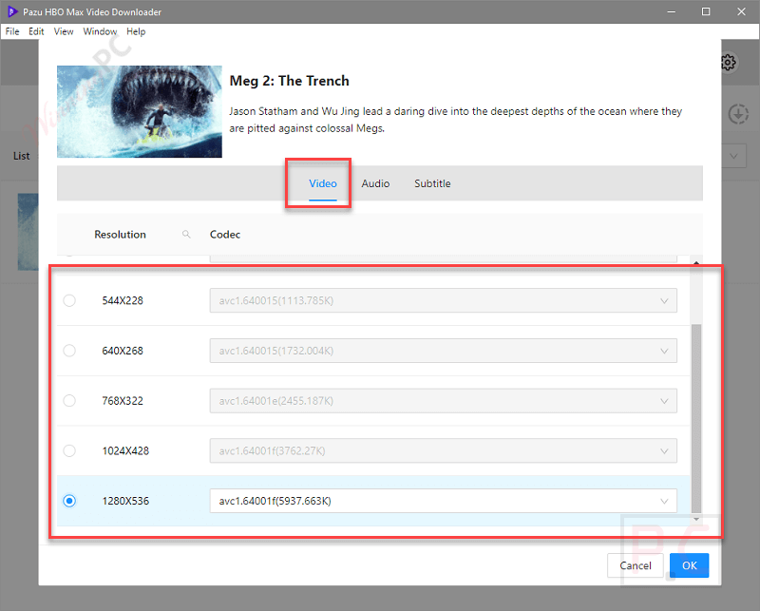Click the List label behind the dialog
Screen dimensions: 760x611
[21, 156]
